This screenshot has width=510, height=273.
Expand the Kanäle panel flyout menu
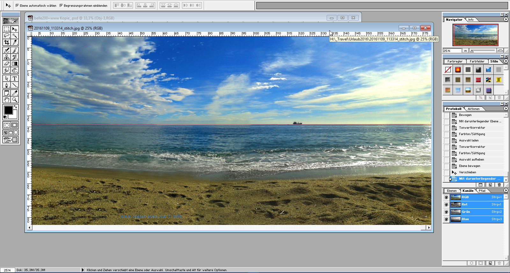tap(506, 190)
